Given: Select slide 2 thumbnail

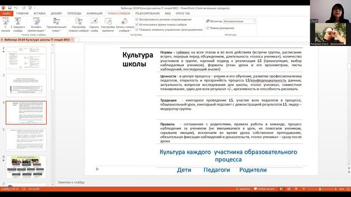Looking at the screenshot, I should 26,59.
